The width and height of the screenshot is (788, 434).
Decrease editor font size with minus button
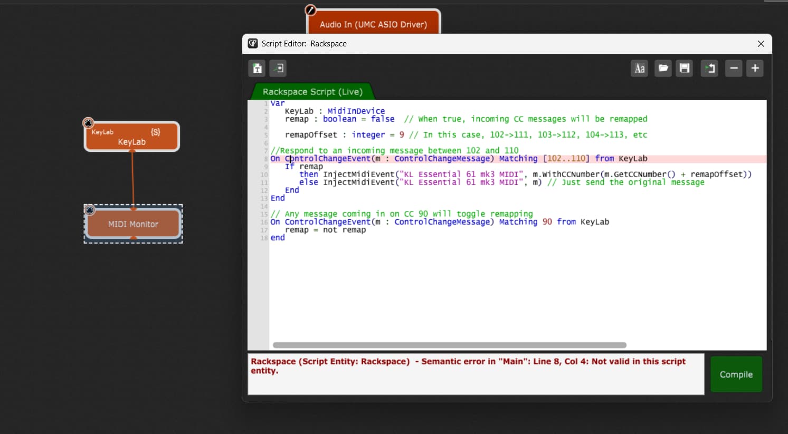[x=734, y=68]
